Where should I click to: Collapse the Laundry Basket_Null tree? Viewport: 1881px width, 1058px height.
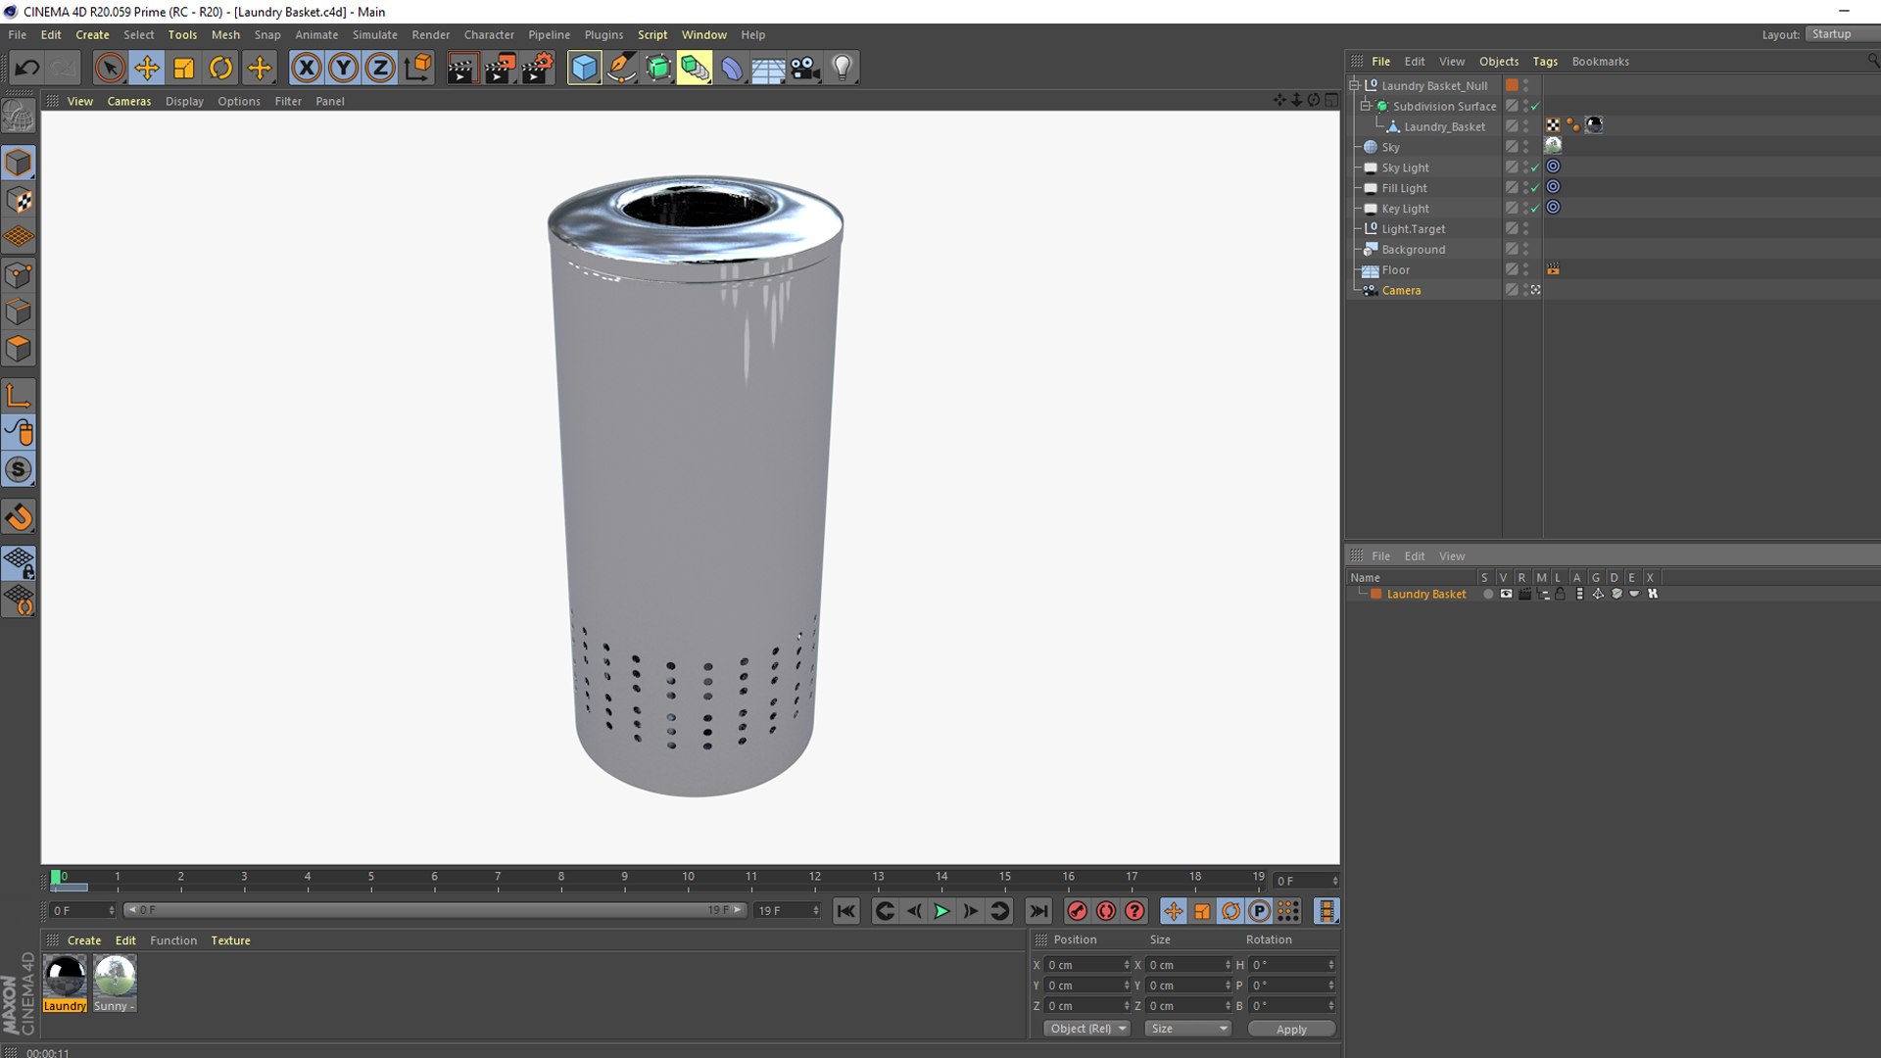[1354, 85]
